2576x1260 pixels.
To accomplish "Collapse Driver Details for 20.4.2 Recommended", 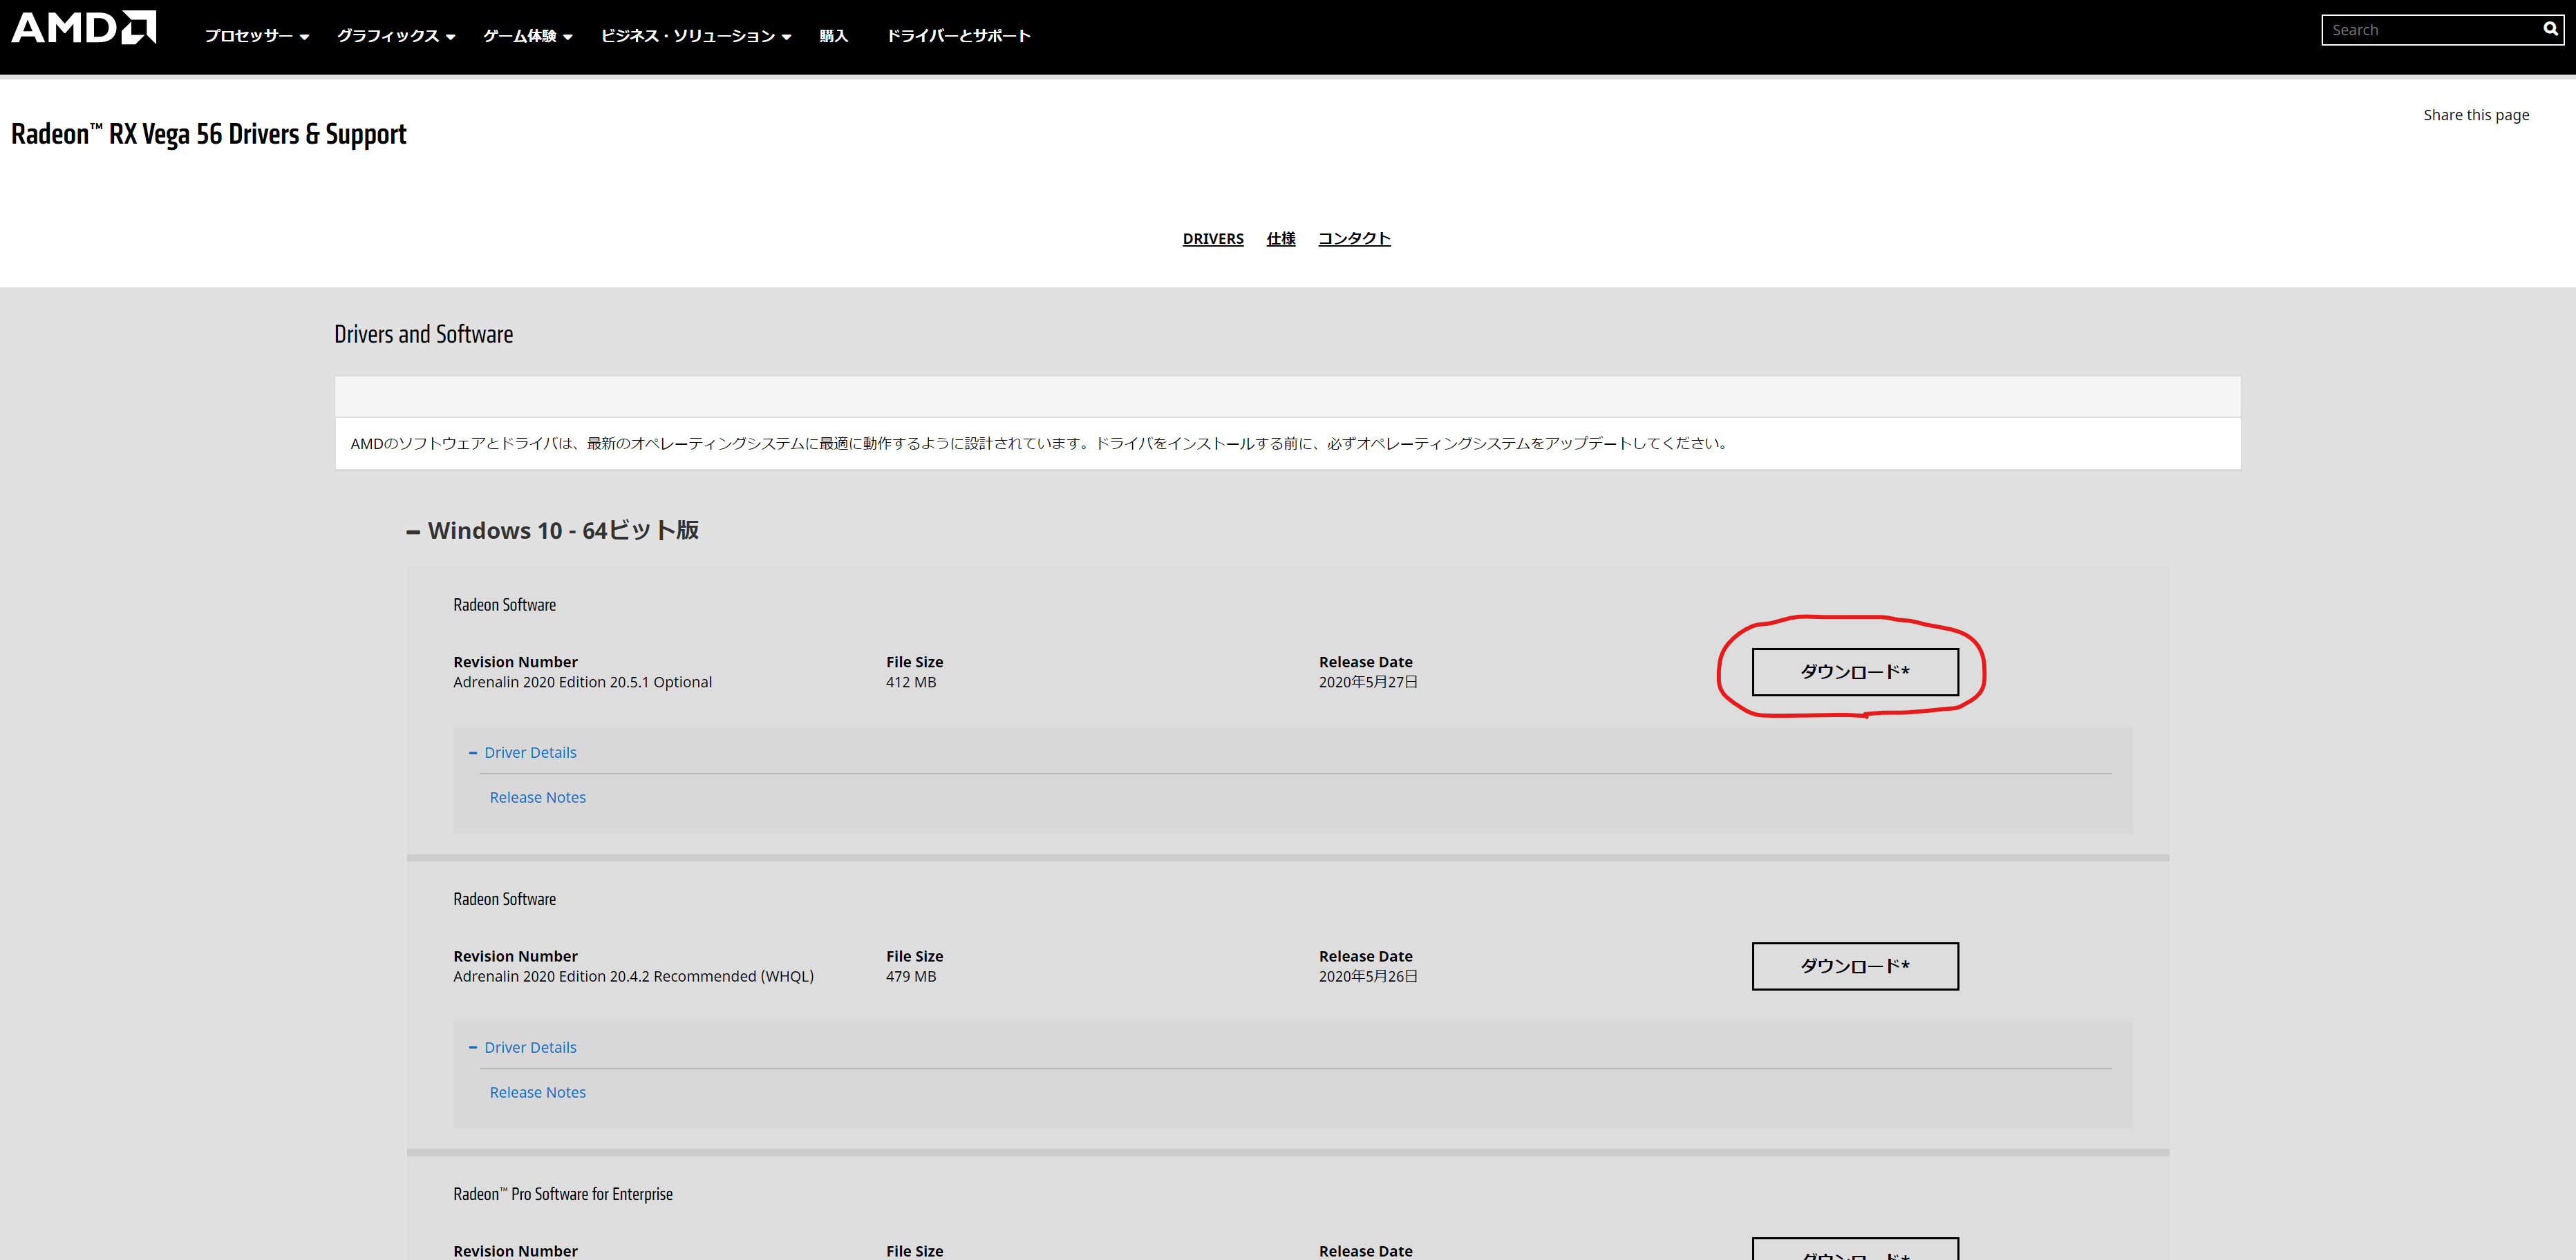I will coord(523,1047).
